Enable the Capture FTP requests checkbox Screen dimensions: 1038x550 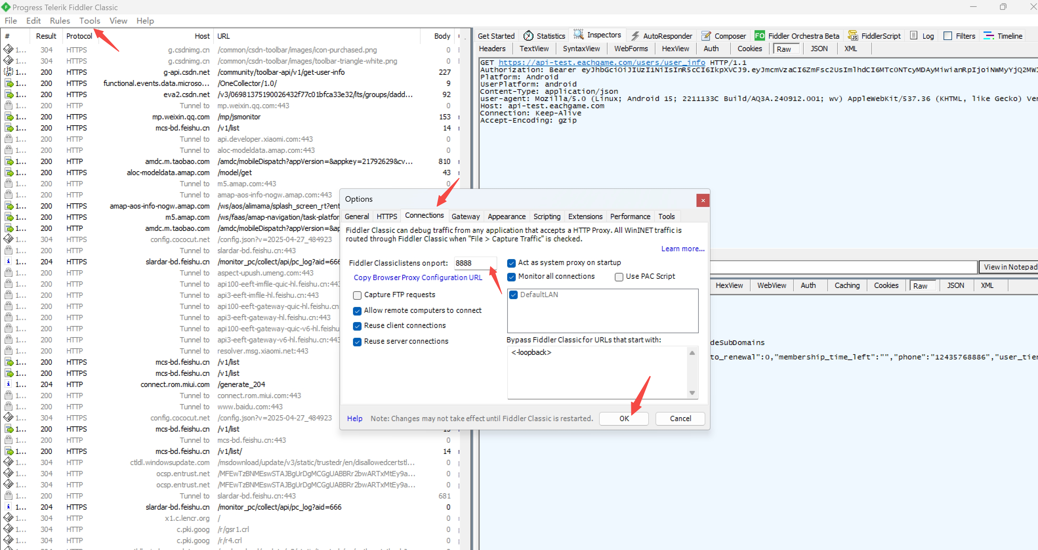tap(357, 295)
